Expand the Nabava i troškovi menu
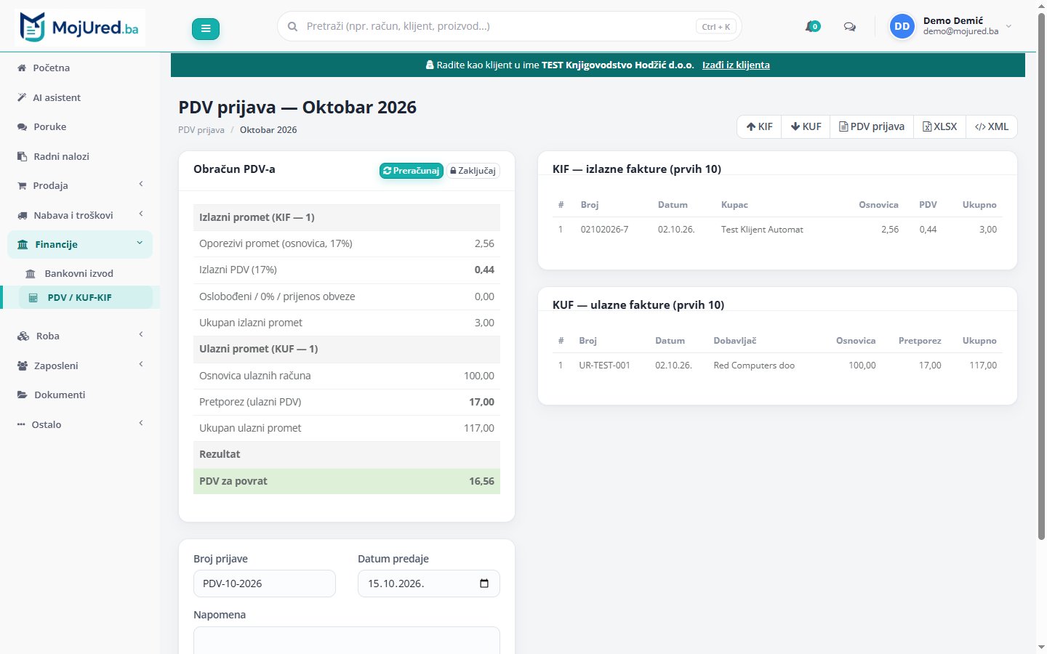Screen dimensions: 1047x654 tap(80, 215)
